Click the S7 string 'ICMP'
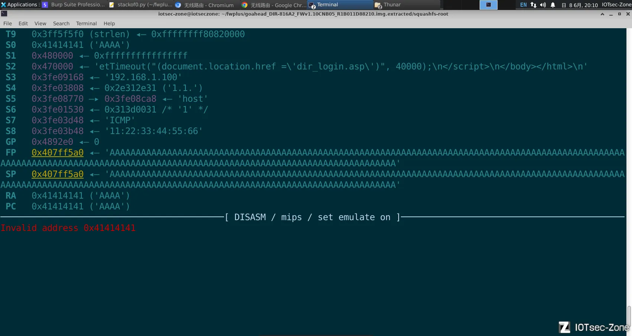Image resolution: width=632 pixels, height=336 pixels. pos(120,120)
